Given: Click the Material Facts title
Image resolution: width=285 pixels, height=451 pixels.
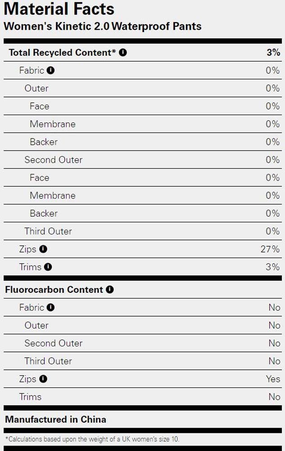Looking at the screenshot, I should pyautogui.click(x=59, y=9).
